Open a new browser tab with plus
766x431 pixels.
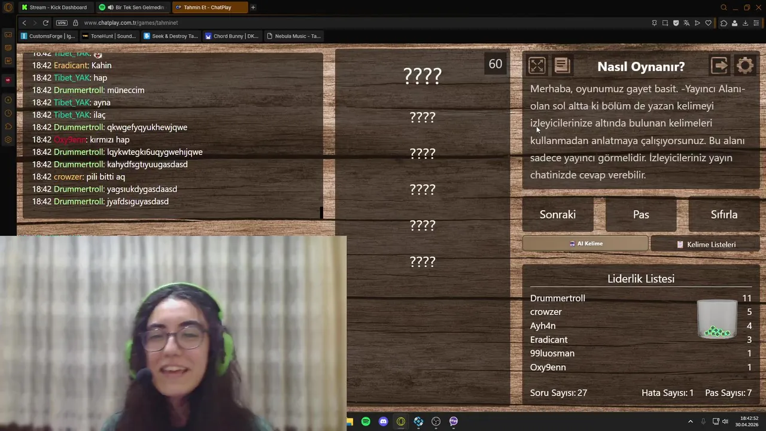click(253, 7)
